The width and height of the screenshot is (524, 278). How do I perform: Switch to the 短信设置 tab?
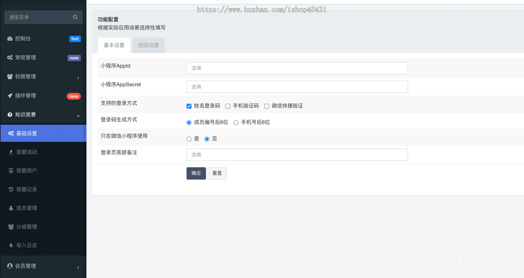click(148, 45)
